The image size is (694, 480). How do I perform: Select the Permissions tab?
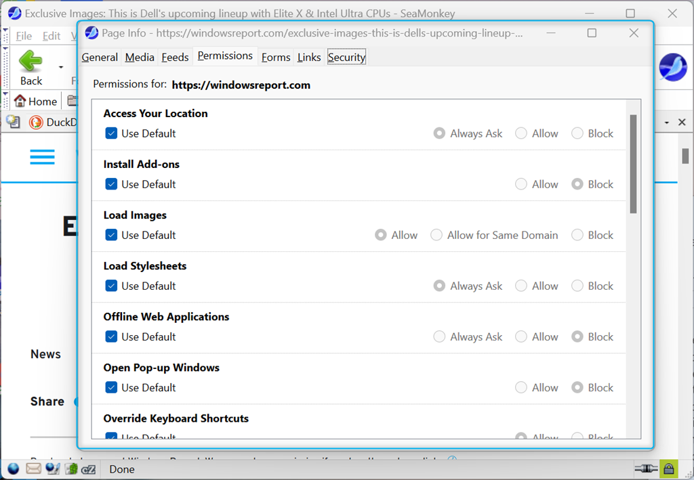225,56
